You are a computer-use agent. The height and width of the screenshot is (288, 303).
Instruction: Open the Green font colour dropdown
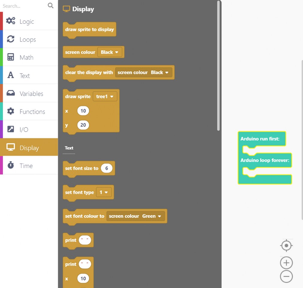click(x=152, y=216)
